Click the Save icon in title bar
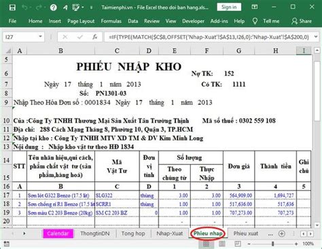The height and width of the screenshot is (249, 322). coord(12,7)
